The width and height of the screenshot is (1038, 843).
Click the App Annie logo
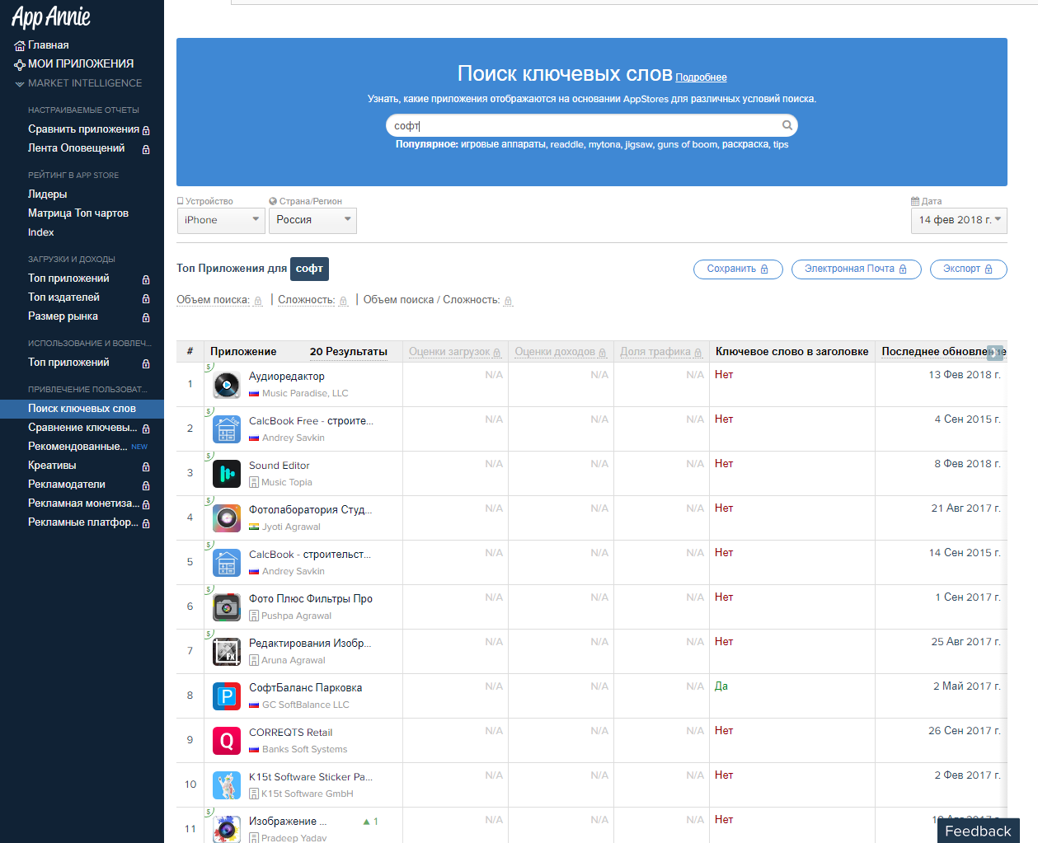click(x=51, y=16)
